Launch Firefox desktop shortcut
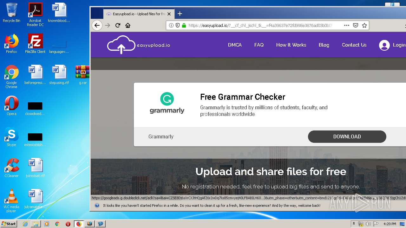 (x=11, y=44)
